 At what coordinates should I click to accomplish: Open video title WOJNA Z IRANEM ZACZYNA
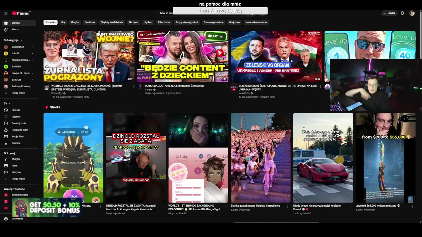pos(87,87)
